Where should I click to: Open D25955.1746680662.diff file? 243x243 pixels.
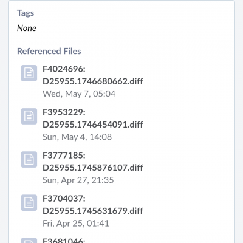(x=93, y=81)
